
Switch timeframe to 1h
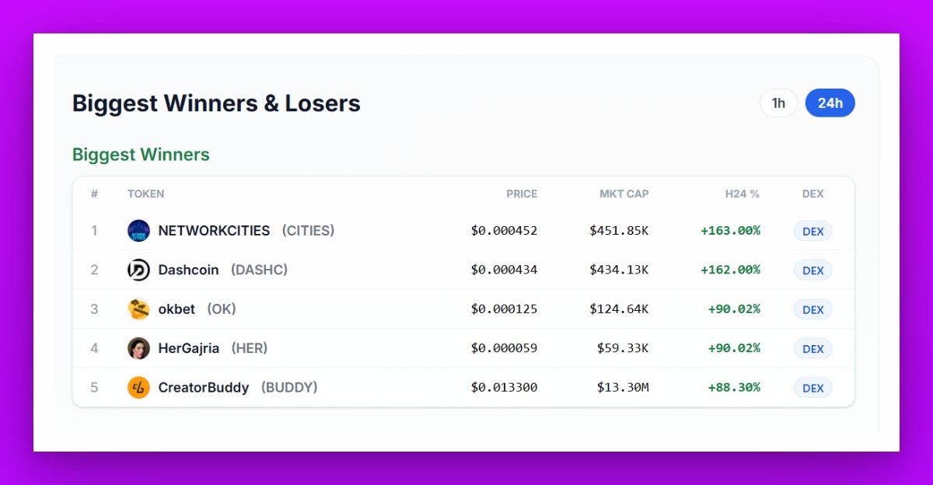pos(778,103)
